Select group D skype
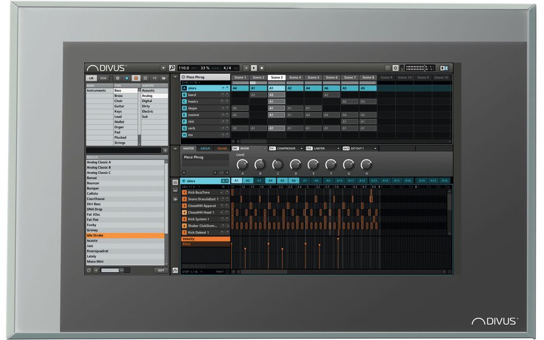The height and width of the screenshot is (340, 544). pyautogui.click(x=206, y=108)
